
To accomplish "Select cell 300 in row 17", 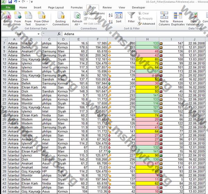I will tap(122, 83).
